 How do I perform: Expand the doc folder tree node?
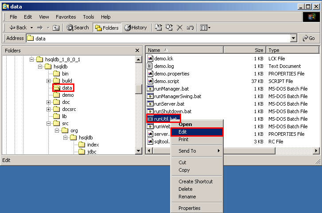(48, 102)
